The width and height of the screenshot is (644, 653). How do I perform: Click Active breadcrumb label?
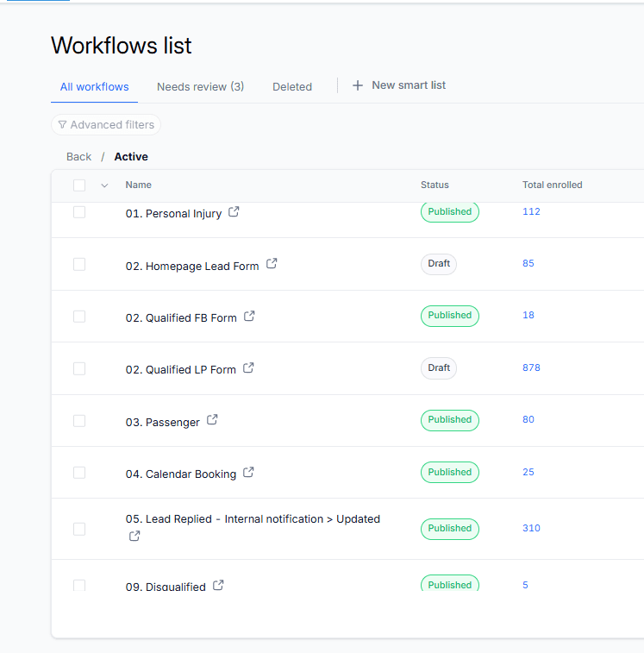pyautogui.click(x=131, y=157)
